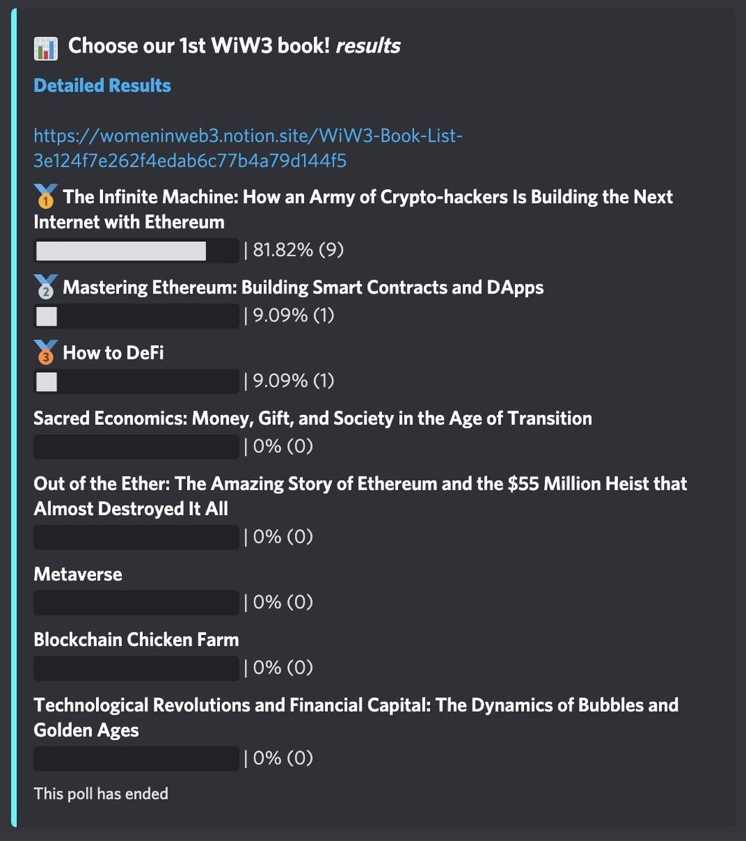Select the How to DeFi option
Screen dimensions: 746x841
(113, 353)
